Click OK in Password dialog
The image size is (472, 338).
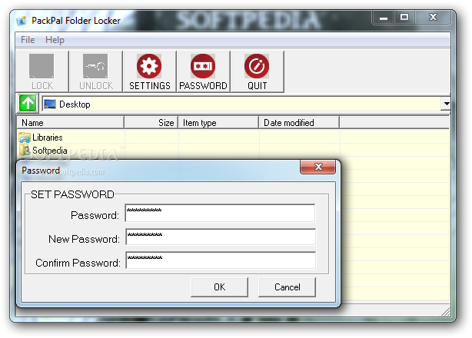point(219,287)
